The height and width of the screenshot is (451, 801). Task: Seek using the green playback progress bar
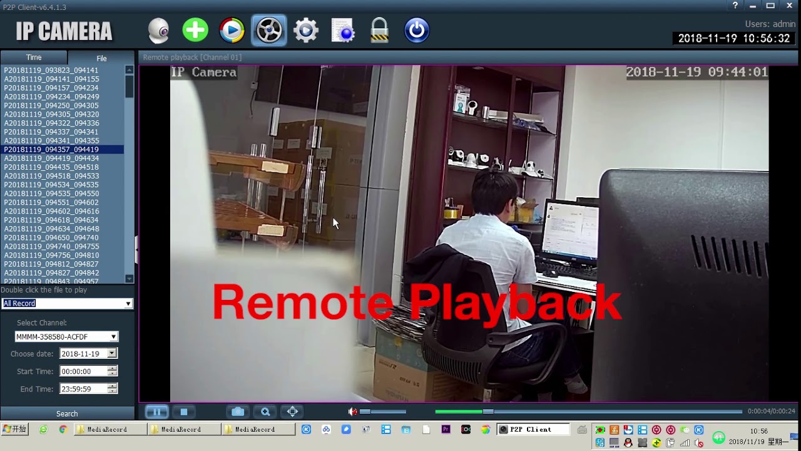588,412
